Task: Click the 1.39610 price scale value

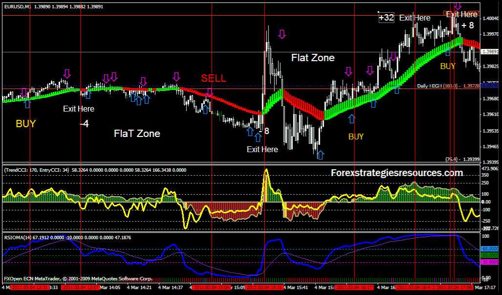Action: (x=492, y=114)
